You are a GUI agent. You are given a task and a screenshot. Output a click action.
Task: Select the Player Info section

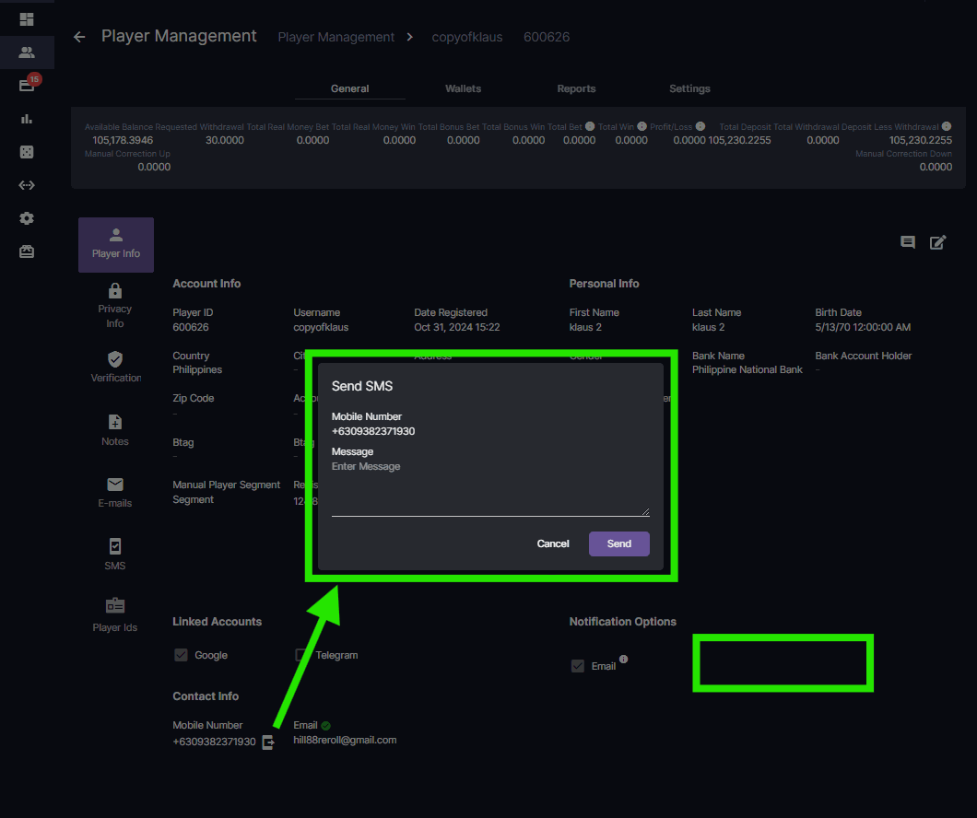(116, 245)
